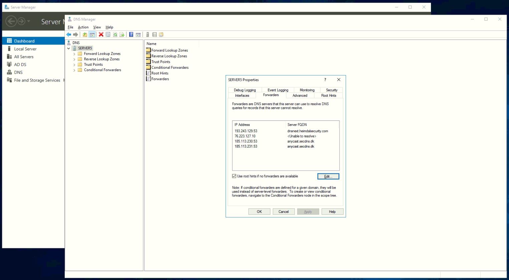Select the Forwarders tab
The height and width of the screenshot is (280, 509).
point(271,95)
